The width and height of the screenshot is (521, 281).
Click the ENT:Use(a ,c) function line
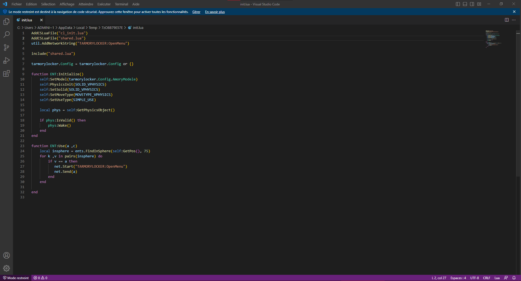[x=54, y=146]
